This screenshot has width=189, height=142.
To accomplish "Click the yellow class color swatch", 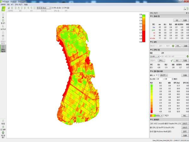I will (x=152, y=97).
